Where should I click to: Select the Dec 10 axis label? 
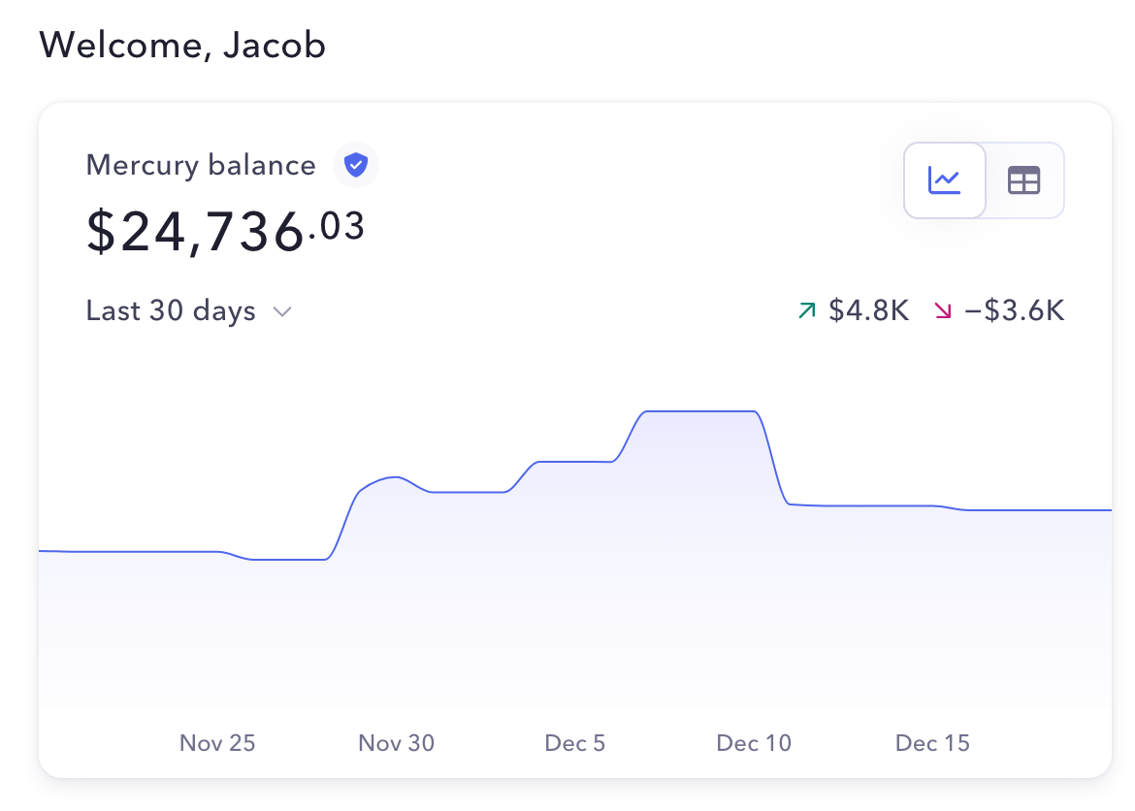point(754,742)
